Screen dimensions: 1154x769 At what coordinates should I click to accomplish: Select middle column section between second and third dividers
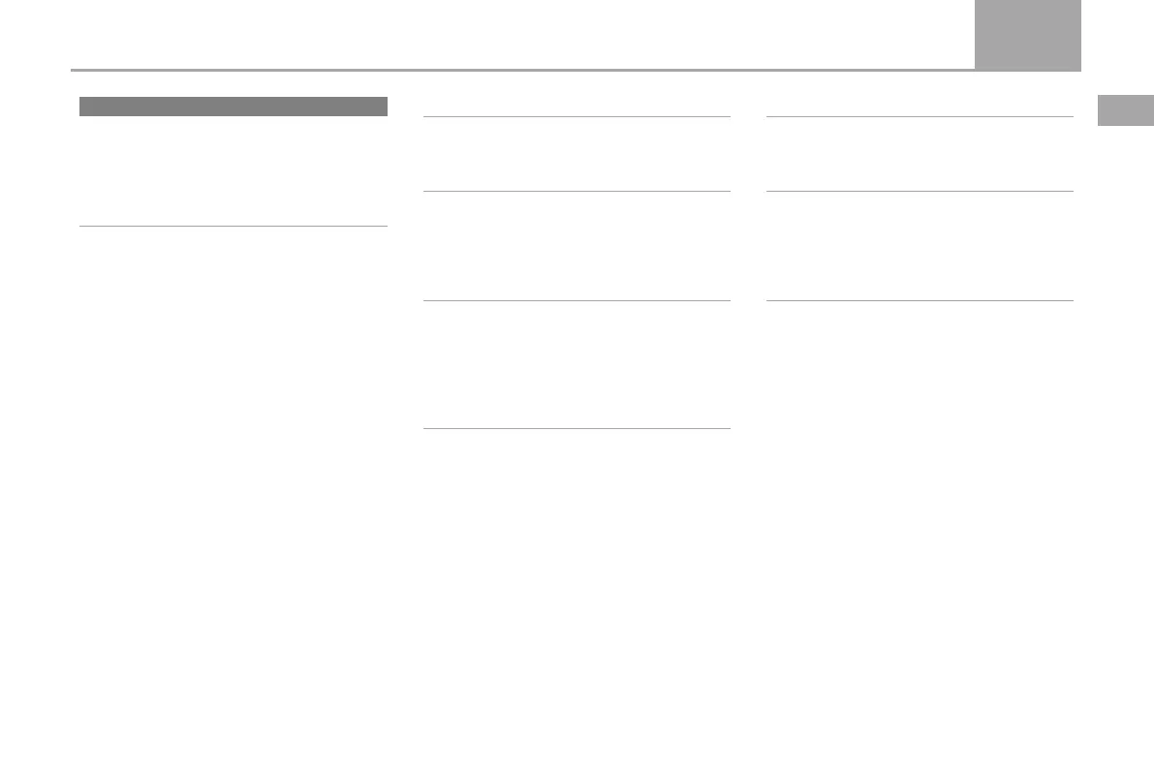click(577, 246)
